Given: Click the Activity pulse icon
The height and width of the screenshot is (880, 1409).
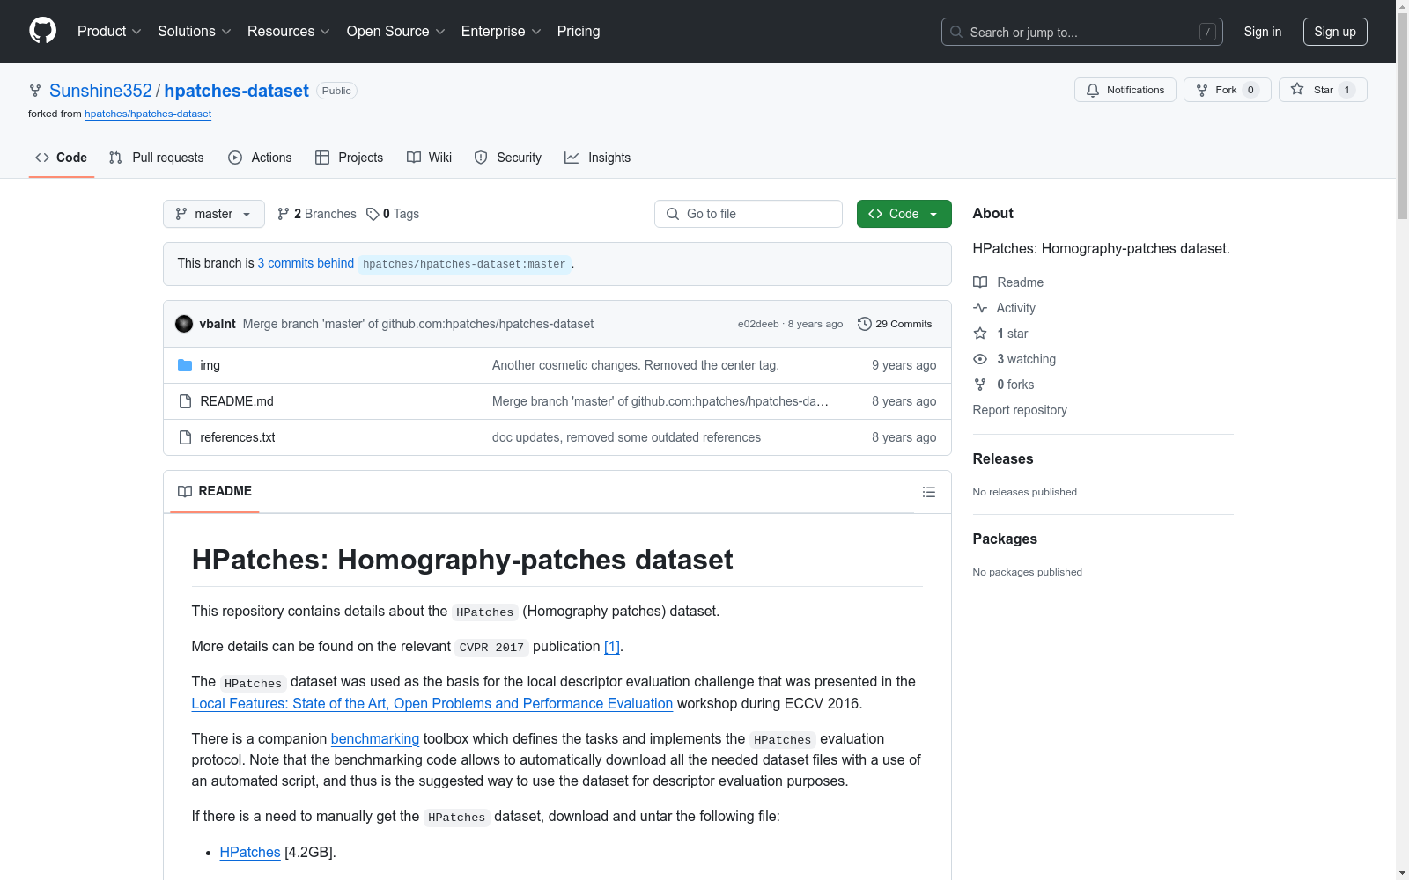Looking at the screenshot, I should [x=980, y=308].
